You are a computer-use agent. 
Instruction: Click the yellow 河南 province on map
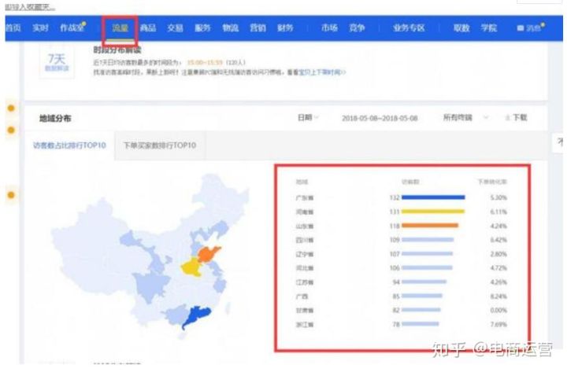coord(191,269)
